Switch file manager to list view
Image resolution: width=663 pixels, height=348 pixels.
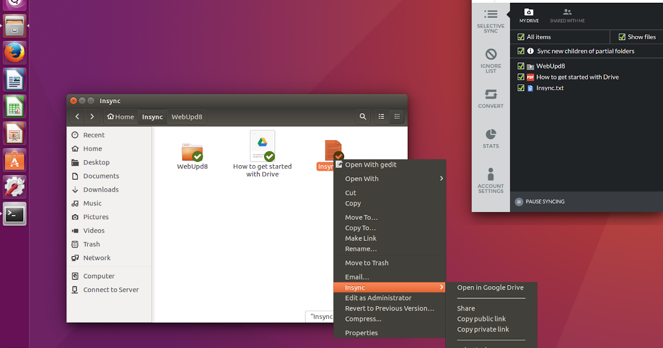point(381,117)
